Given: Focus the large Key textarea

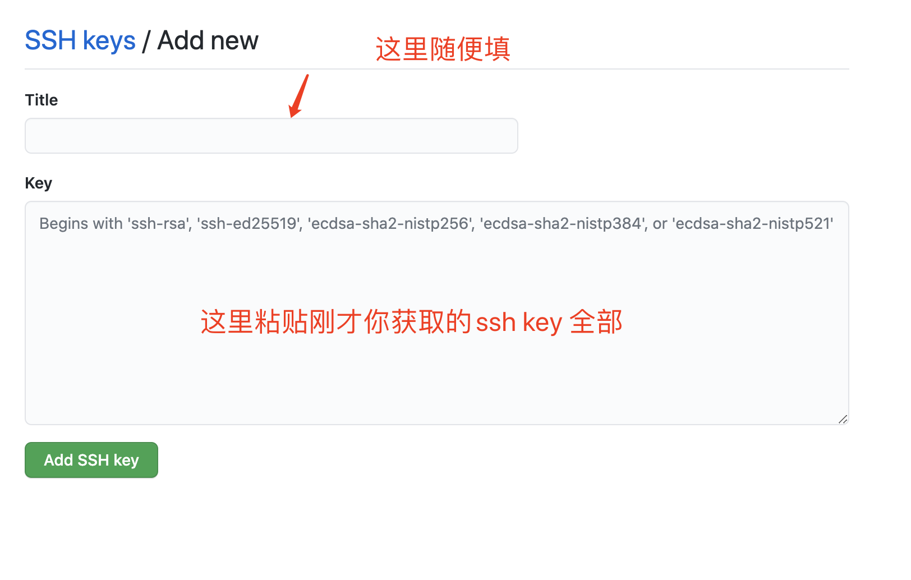Looking at the screenshot, I should click(x=437, y=313).
